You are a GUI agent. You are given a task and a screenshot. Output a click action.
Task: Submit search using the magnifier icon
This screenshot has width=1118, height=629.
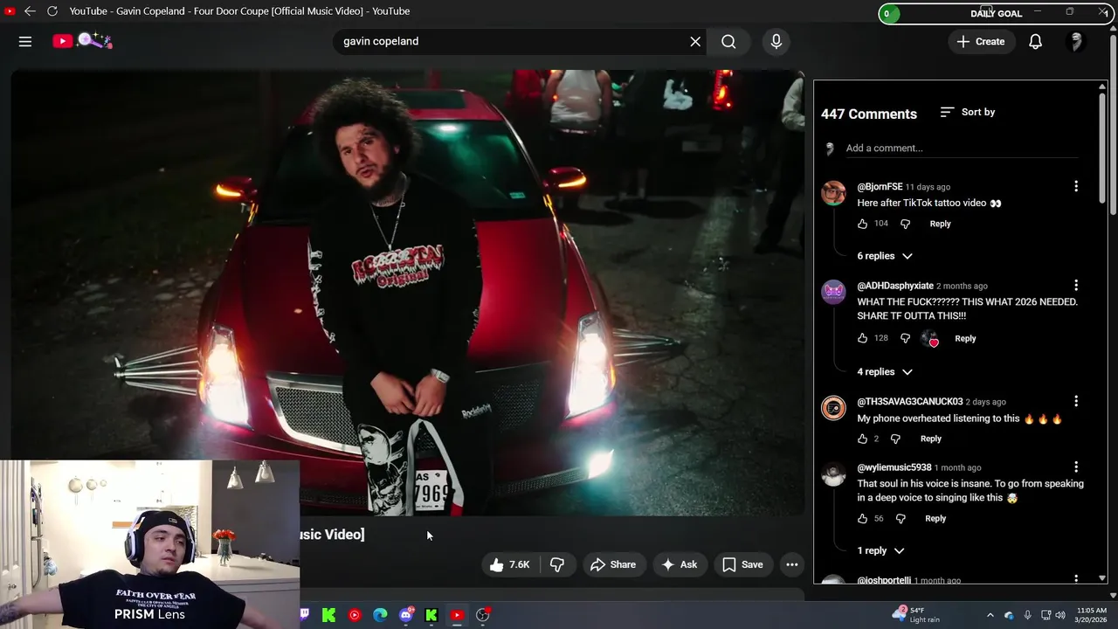pyautogui.click(x=728, y=41)
